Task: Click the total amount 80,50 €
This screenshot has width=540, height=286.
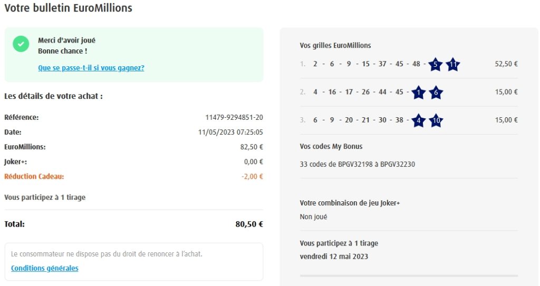Action: (x=249, y=224)
